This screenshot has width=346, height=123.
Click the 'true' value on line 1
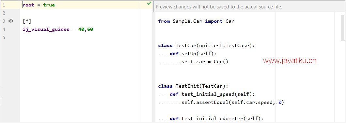49,5
